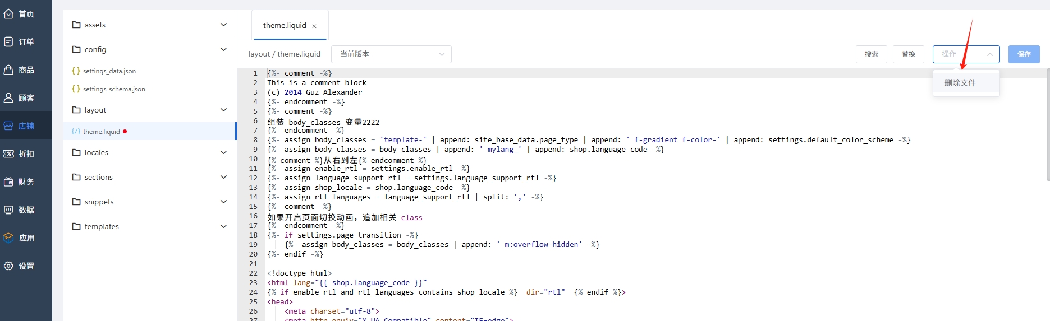Open the 当前版本 version dropdown
Screen dimensions: 1050x321
point(391,54)
